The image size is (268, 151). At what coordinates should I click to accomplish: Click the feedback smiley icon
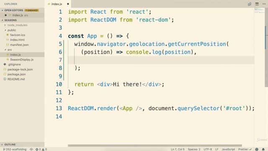pyautogui.click(x=257, y=149)
